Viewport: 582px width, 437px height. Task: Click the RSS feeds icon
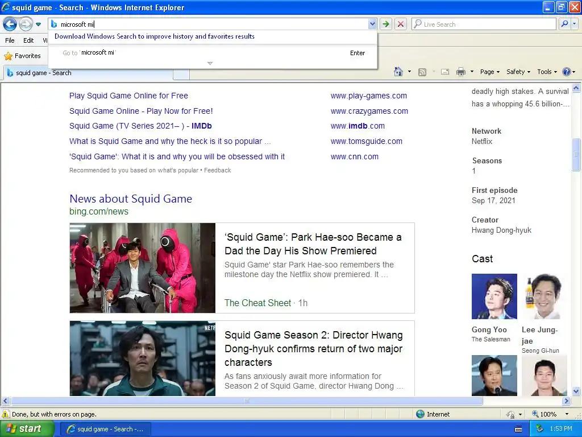[x=422, y=72]
